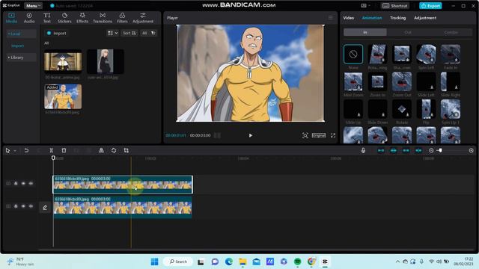Open the Select tool dropdown arrow
This screenshot has height=269, width=479.
[x=15, y=151]
